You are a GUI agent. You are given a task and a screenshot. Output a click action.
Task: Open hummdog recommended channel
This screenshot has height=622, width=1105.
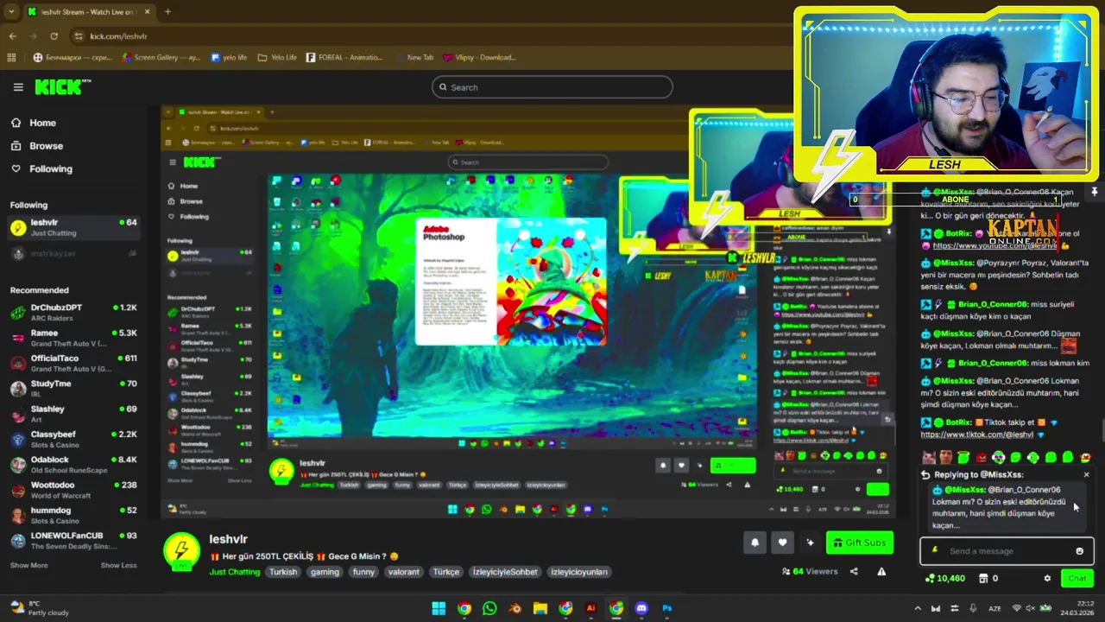coord(73,515)
